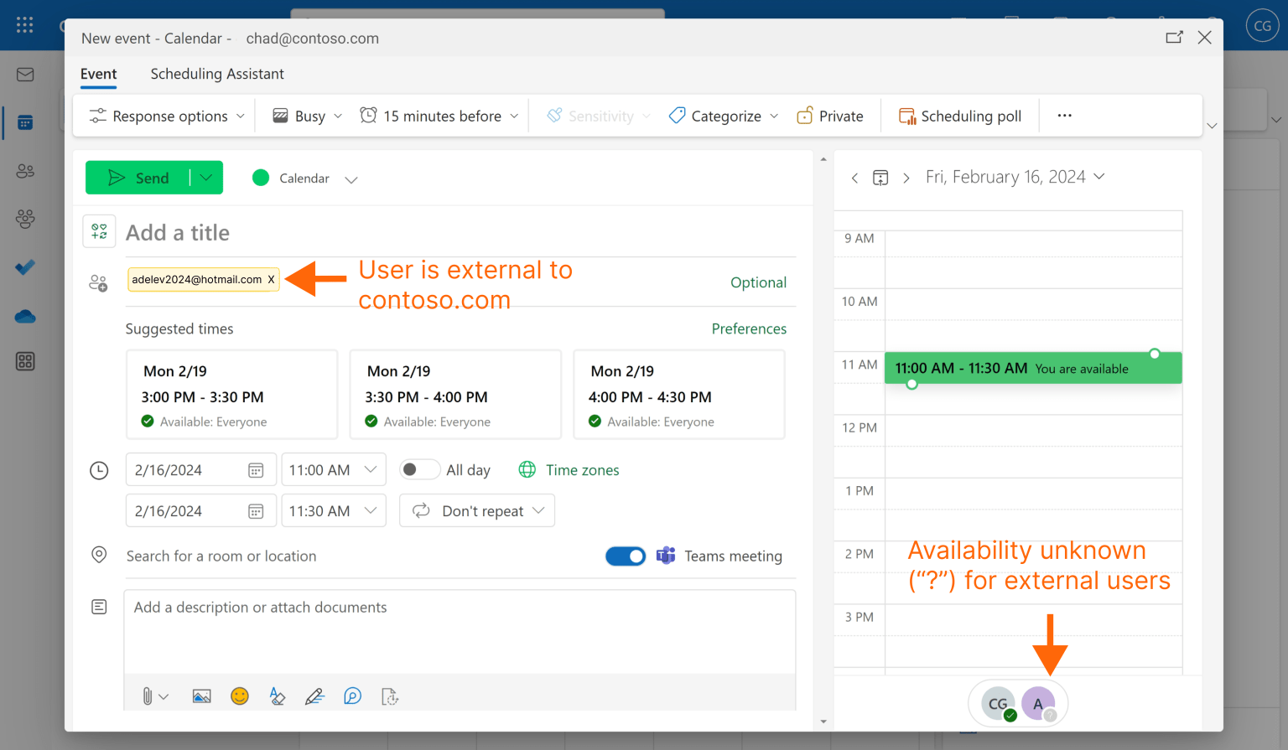Click the insert template document icon
The width and height of the screenshot is (1288, 750).
(x=390, y=696)
